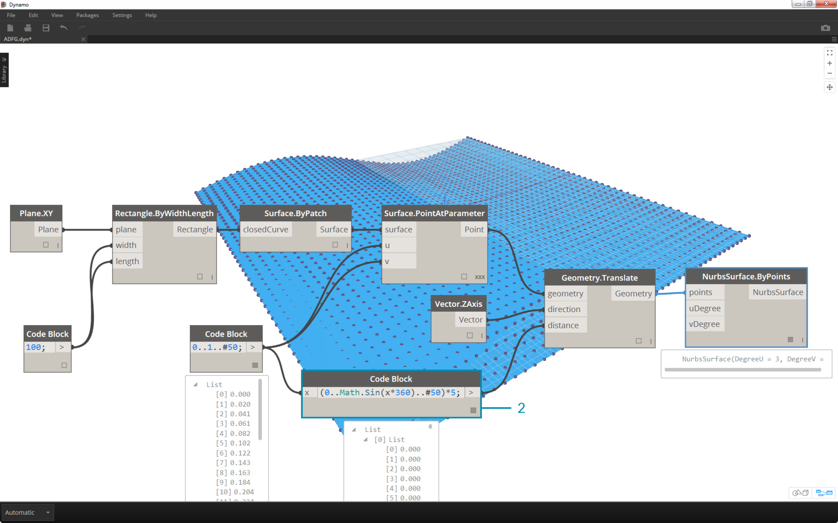Click the View menu item
This screenshot has height=523, width=838.
(57, 15)
